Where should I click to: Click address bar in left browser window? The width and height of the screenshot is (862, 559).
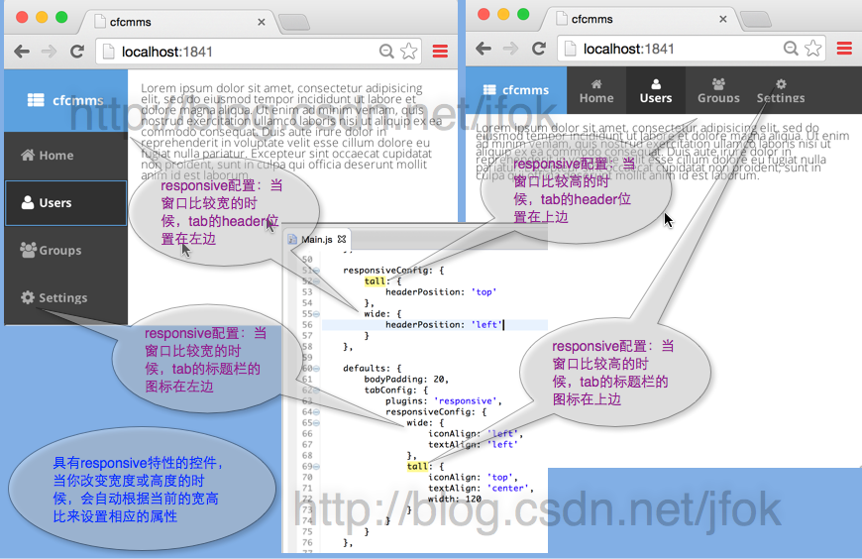(259, 52)
